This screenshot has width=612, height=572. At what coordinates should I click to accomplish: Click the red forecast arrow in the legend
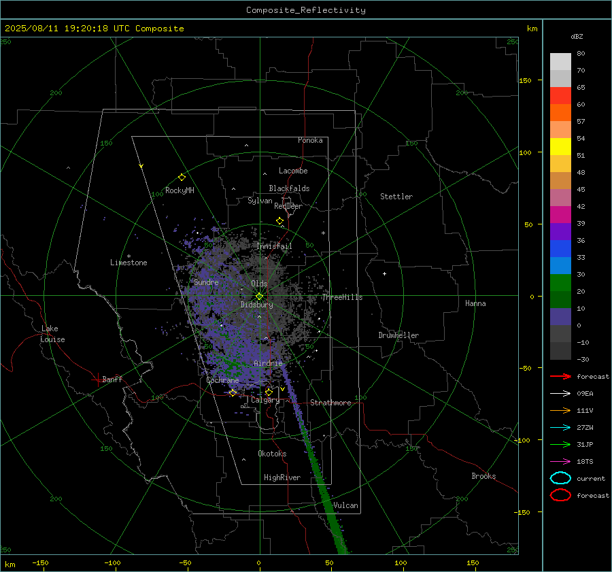click(560, 376)
